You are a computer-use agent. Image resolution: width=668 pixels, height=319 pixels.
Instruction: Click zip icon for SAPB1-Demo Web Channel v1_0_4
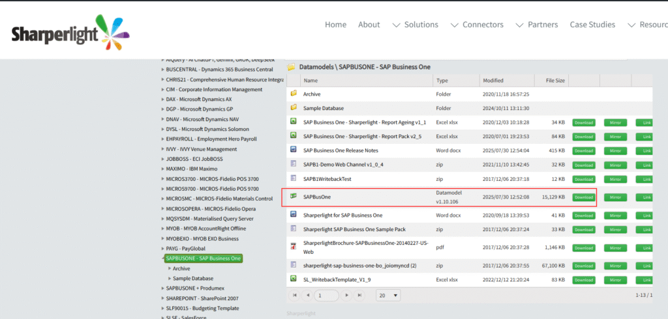point(294,164)
